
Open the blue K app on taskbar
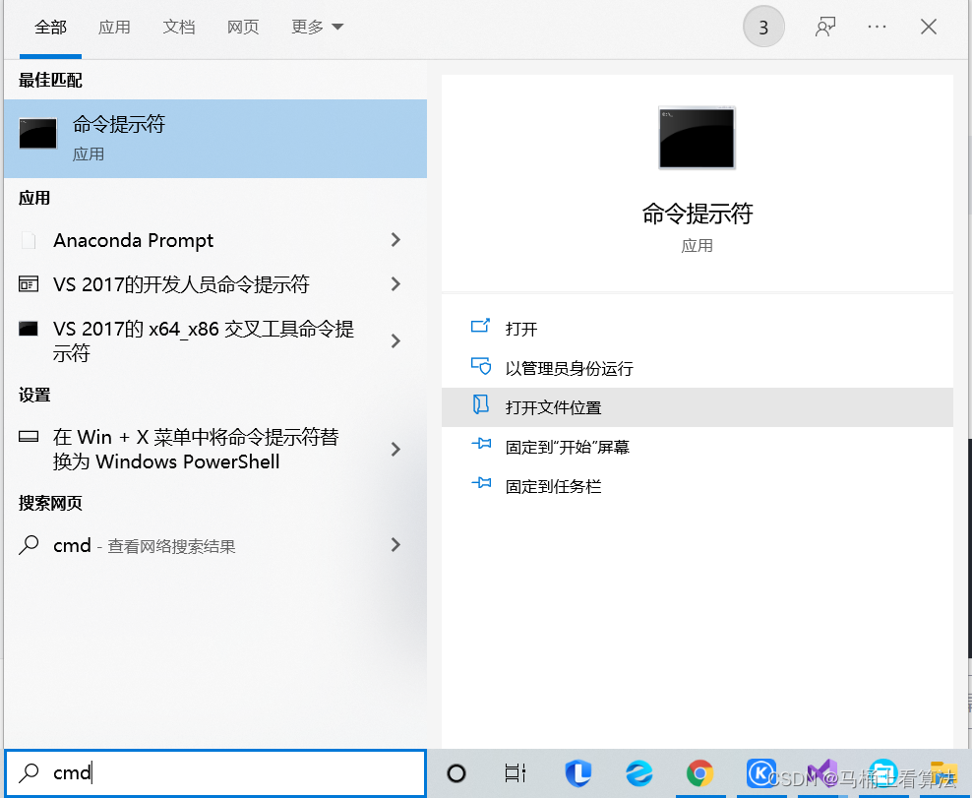(760, 773)
